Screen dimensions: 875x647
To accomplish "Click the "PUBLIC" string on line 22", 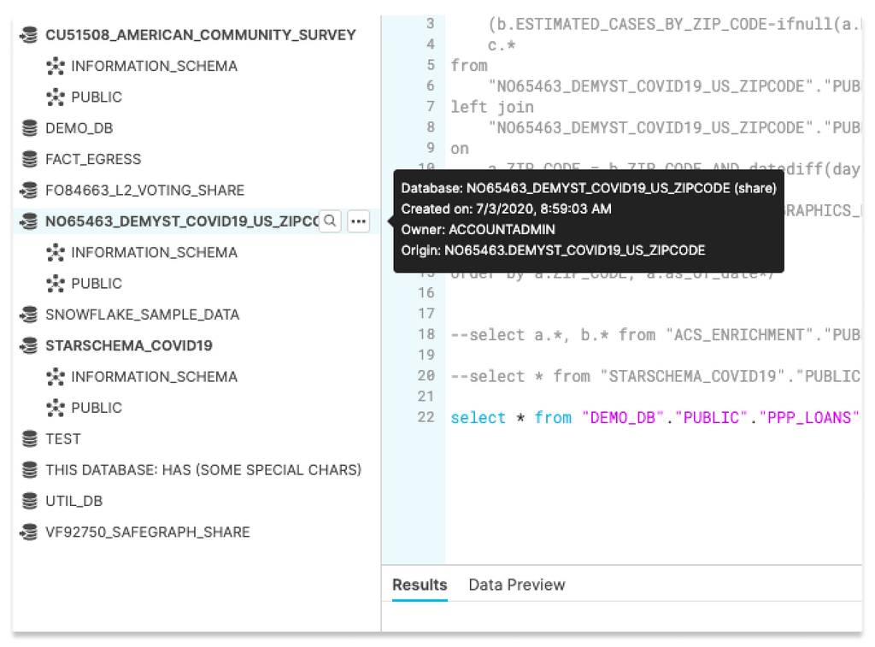I will click(711, 418).
